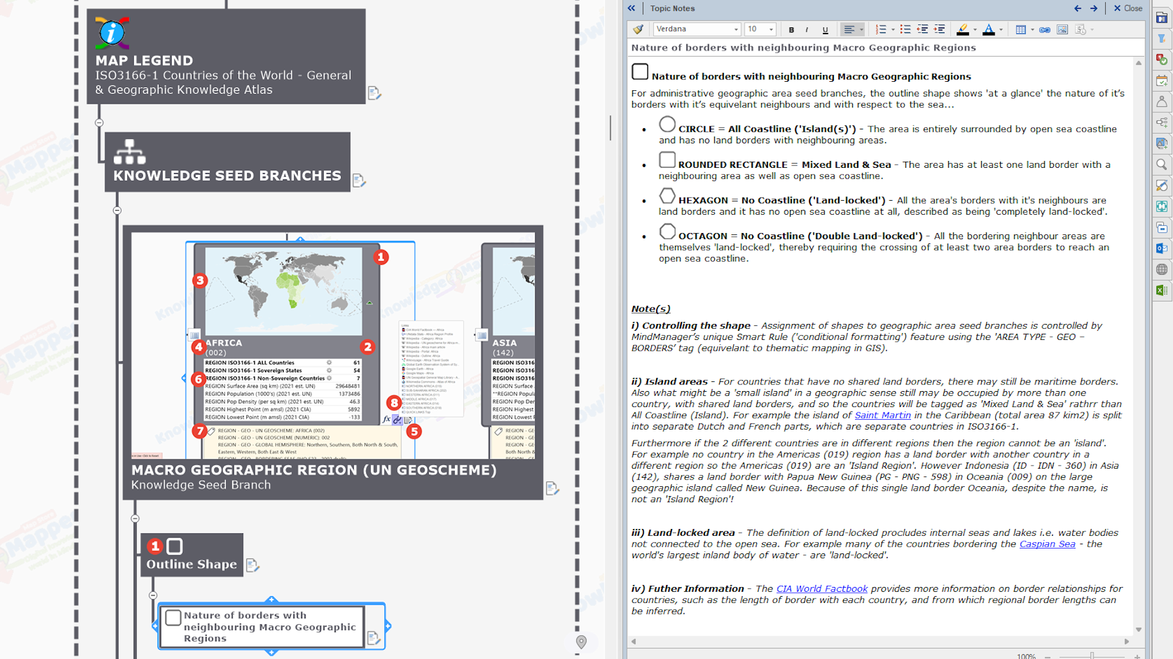Open the Resources person pane icon
1173x659 pixels.
1161,101
